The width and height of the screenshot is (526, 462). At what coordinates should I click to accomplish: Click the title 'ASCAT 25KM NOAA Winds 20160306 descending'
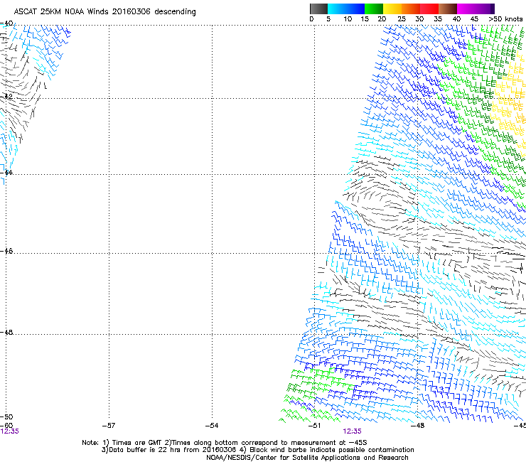tap(104, 12)
